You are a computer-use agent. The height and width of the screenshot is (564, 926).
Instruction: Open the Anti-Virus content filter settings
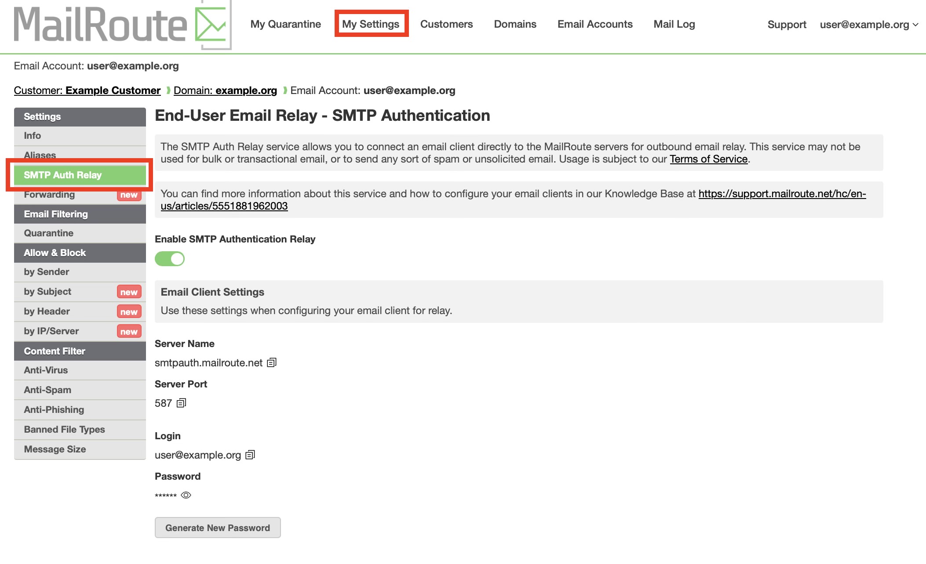pos(45,370)
